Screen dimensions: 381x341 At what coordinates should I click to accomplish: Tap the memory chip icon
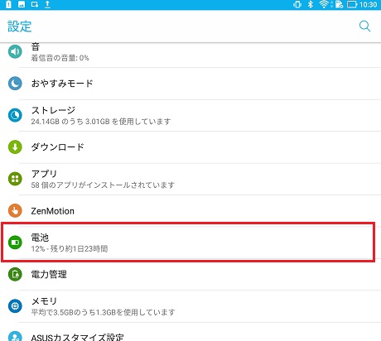[15, 306]
